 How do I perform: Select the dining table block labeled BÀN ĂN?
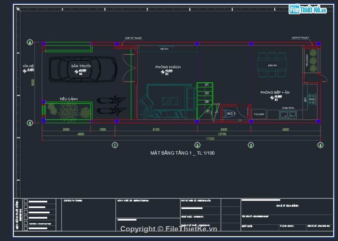point(272,65)
